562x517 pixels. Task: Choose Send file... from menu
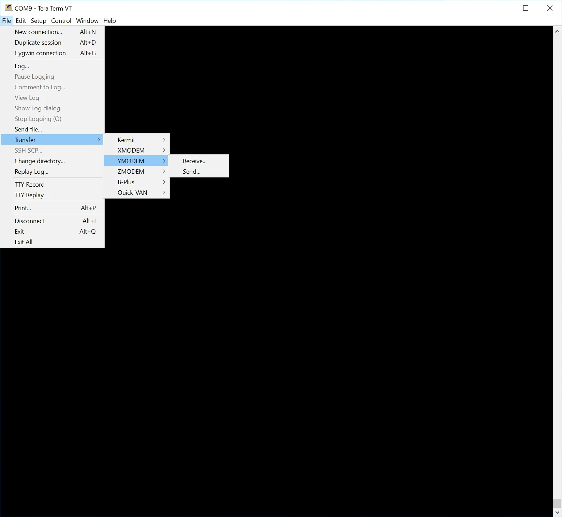coord(53,129)
